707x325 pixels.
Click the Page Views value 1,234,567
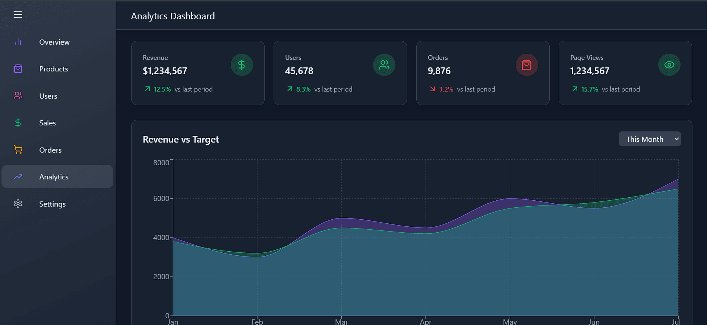[x=590, y=71]
